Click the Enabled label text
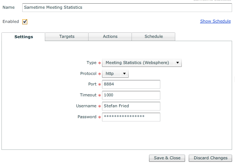This screenshot has width=235, height=164. pyautogui.click(x=11, y=22)
